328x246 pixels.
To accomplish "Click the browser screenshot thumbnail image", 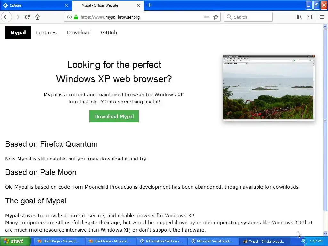I will (269, 88).
